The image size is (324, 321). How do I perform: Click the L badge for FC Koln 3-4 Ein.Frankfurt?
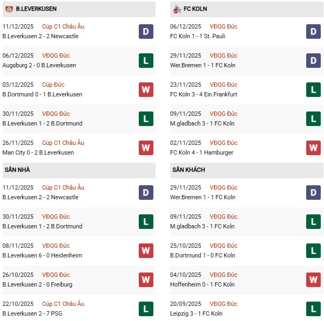tap(313, 90)
